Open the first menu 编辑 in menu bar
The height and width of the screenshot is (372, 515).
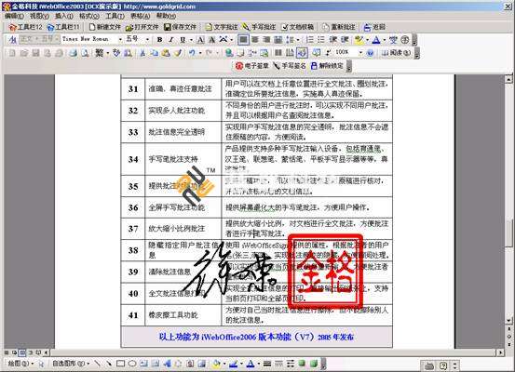14,16
